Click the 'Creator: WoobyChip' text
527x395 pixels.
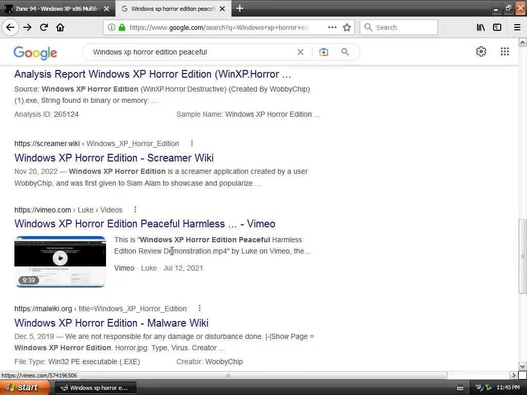[210, 362]
